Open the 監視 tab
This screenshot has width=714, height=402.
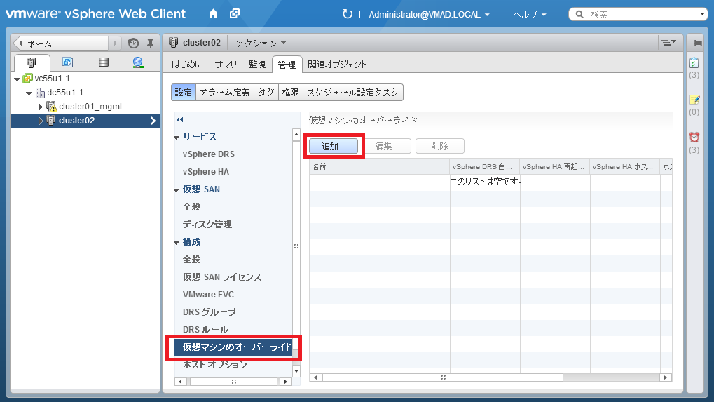(x=257, y=65)
